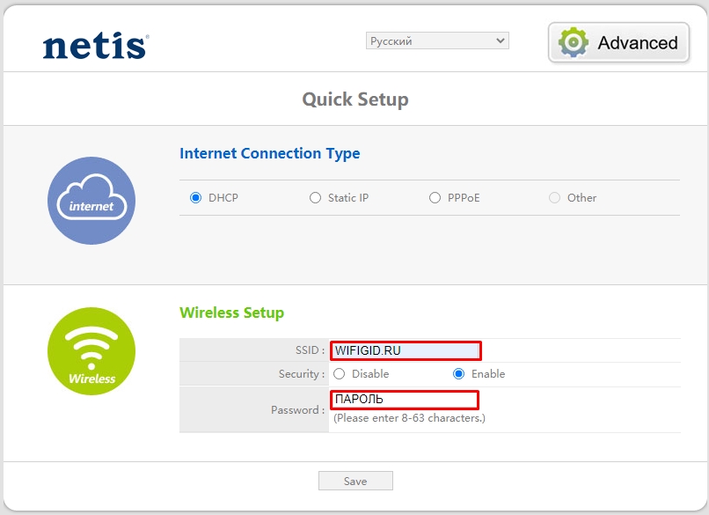Click the Wireless Setup heading

click(231, 313)
